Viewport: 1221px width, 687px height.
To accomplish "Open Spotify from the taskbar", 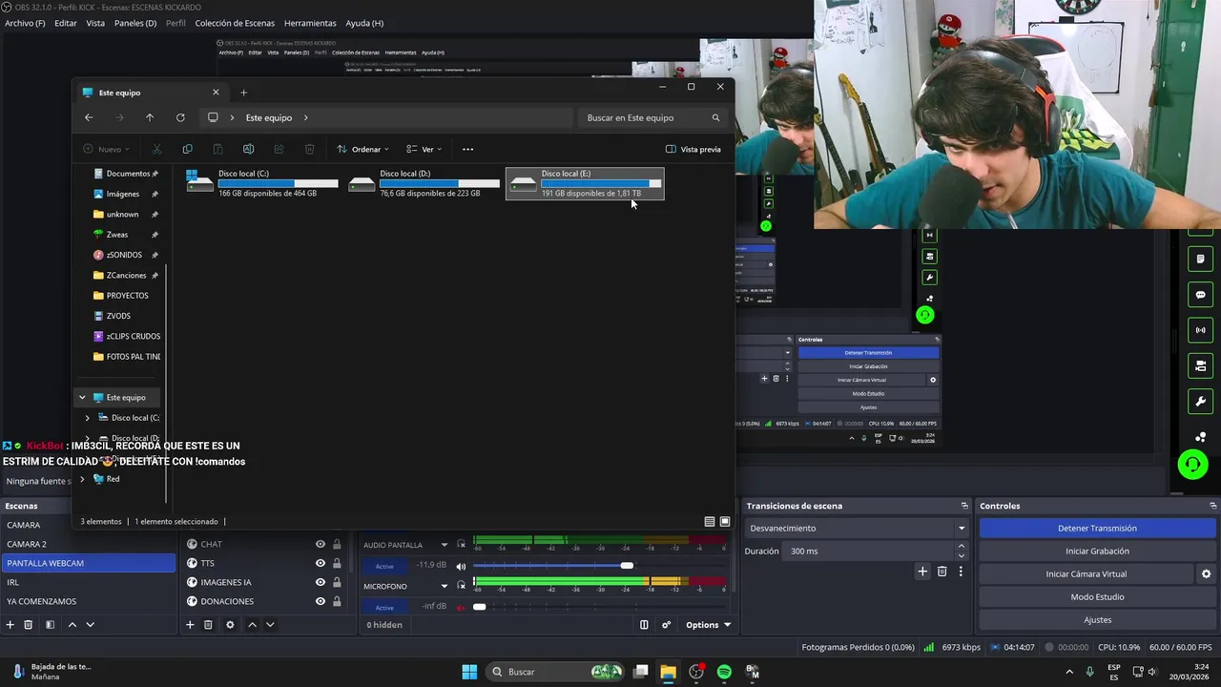I will pyautogui.click(x=724, y=672).
